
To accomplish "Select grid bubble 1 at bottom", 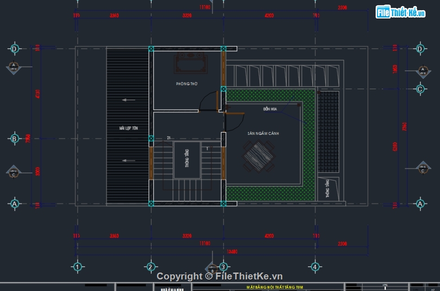I will tap(78, 267).
